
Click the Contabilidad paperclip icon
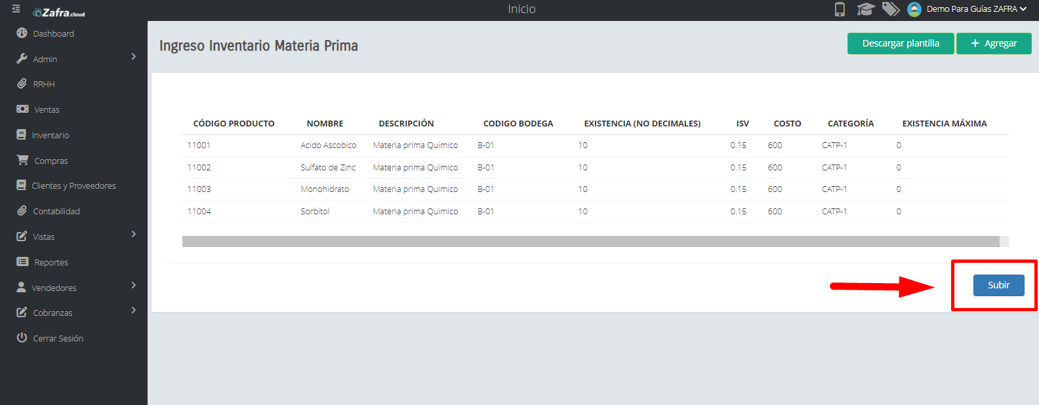click(22, 210)
